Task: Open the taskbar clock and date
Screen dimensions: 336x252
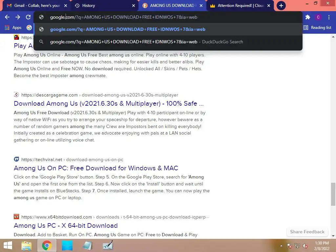Action: pyautogui.click(x=322, y=246)
